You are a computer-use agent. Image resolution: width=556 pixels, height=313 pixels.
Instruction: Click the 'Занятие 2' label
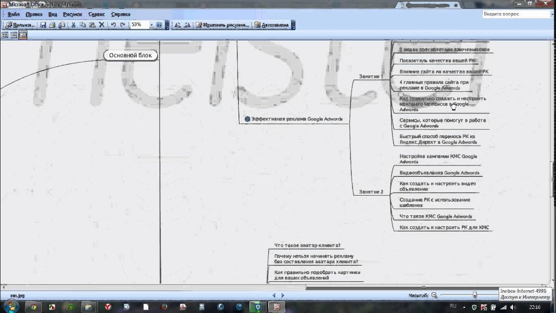tap(371, 192)
